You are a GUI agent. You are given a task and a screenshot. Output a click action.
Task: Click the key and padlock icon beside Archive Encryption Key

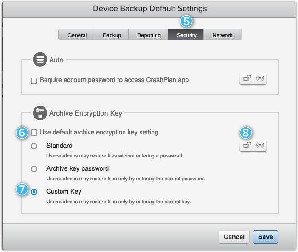tap(40, 113)
